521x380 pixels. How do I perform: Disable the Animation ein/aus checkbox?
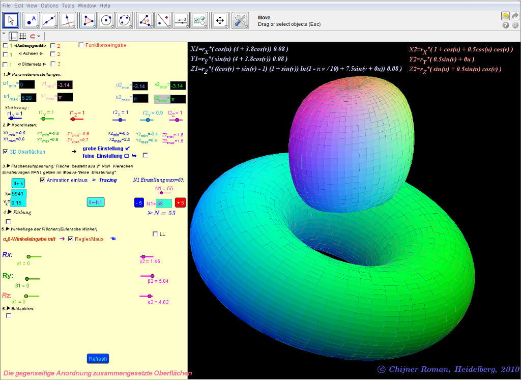pyautogui.click(x=42, y=180)
